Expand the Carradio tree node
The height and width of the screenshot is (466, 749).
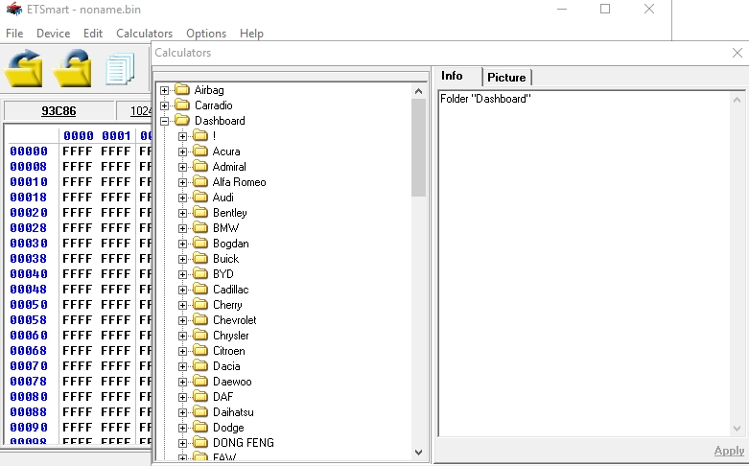[164, 105]
